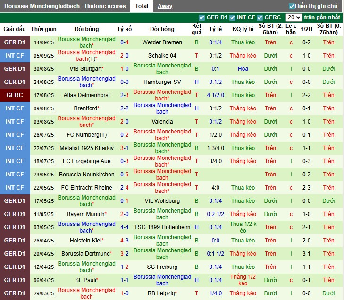
Task: Click the GERC badge for Atlas Delmenhorst match
Action: click(x=14, y=95)
